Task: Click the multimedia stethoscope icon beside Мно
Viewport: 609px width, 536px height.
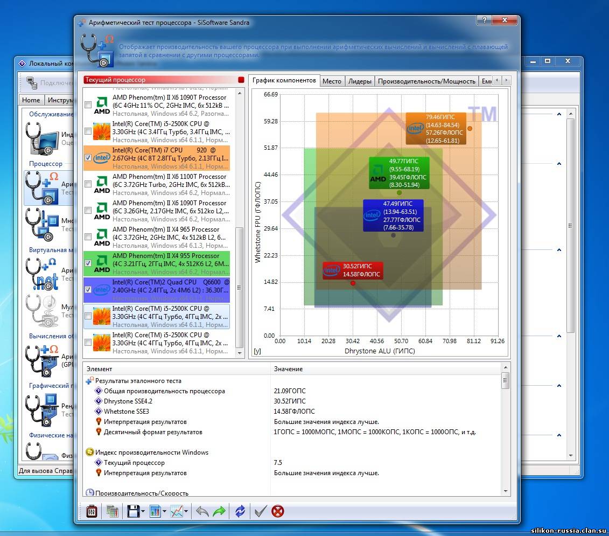Action: click(x=41, y=225)
